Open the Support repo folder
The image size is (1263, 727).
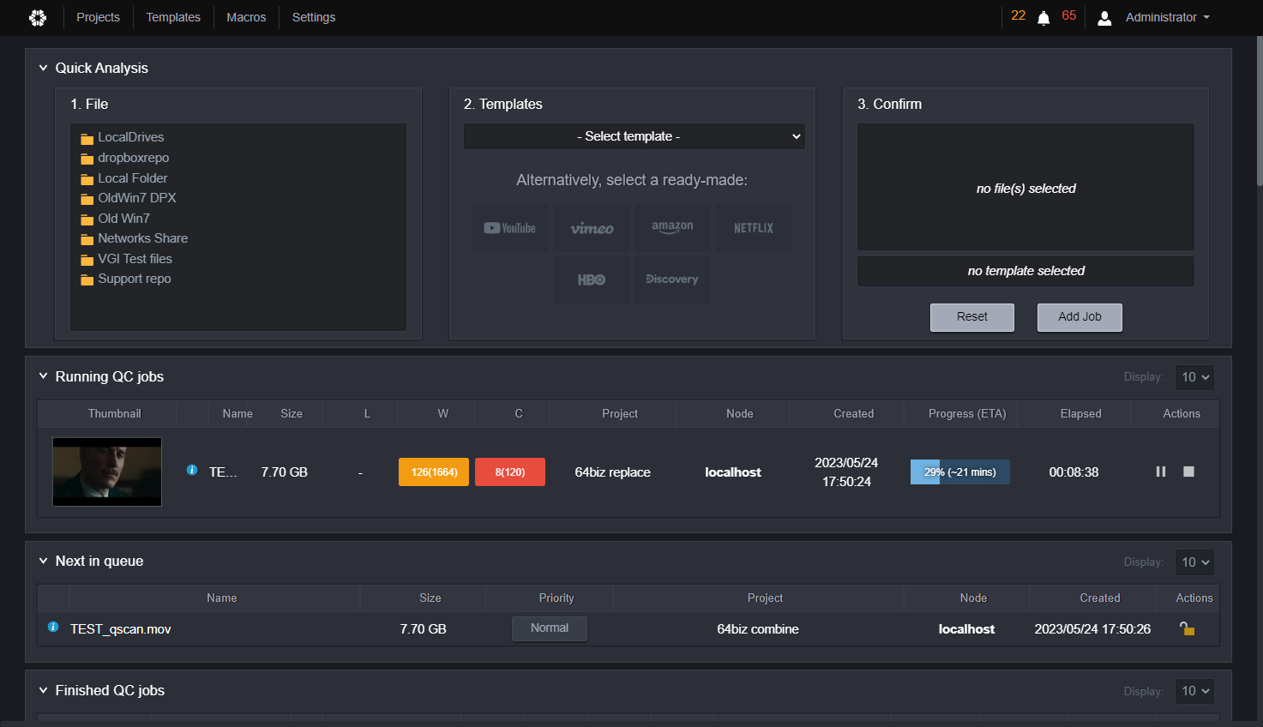click(x=125, y=279)
